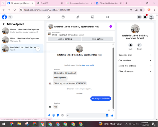Choose a GIF in the composer

click(x=63, y=115)
